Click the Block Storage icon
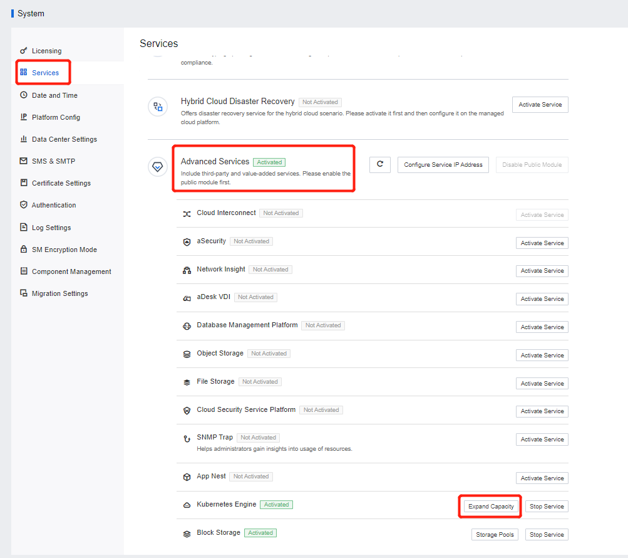Screen dimensions: 628x558 pos(187,534)
